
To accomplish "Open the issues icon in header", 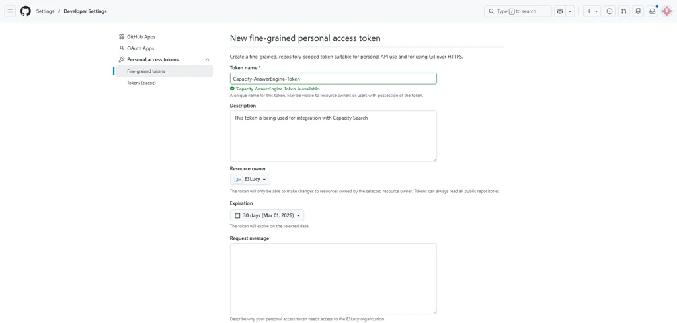I will click(610, 11).
